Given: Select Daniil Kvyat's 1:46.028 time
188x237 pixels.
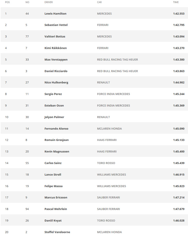Looking at the screenshot, I should [179, 221].
